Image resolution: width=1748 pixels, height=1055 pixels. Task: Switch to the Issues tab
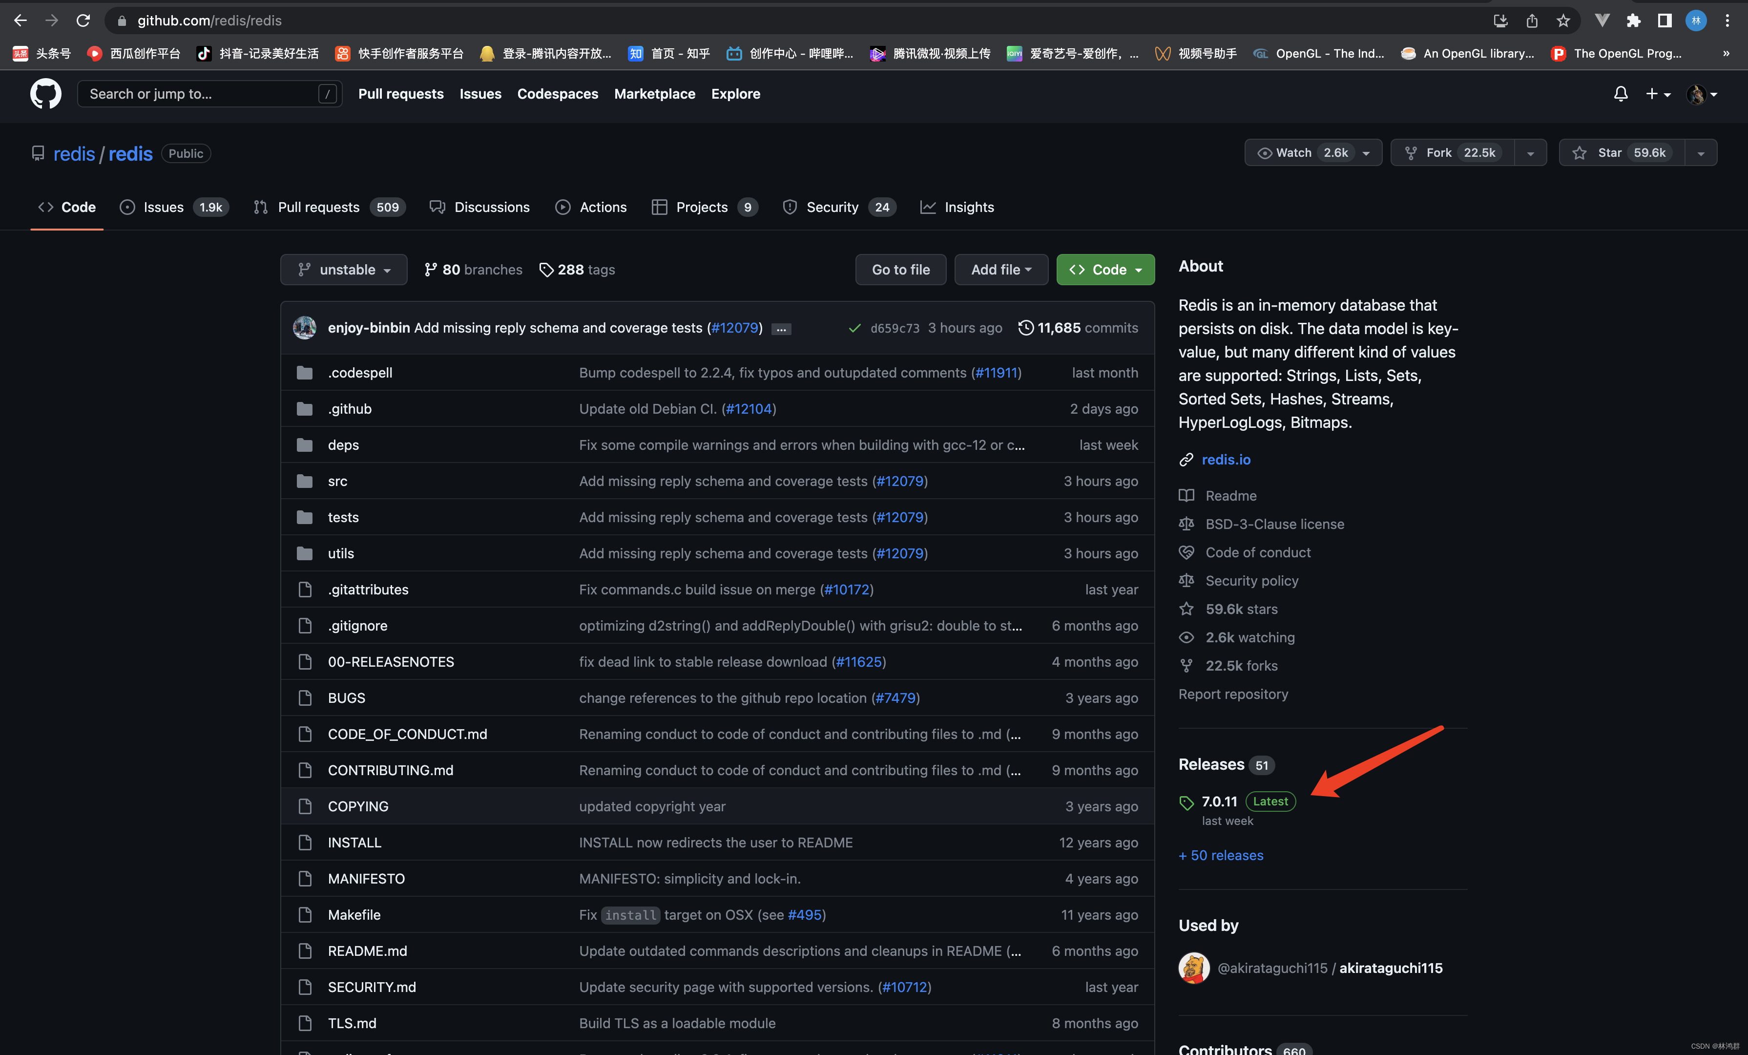174,207
